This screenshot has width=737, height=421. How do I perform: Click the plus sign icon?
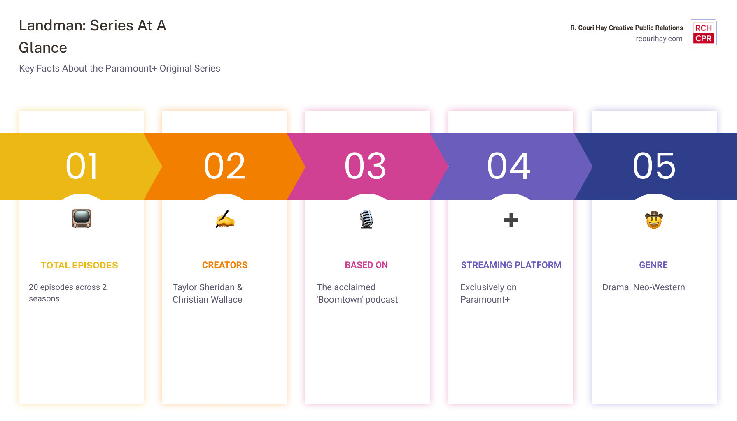[511, 220]
